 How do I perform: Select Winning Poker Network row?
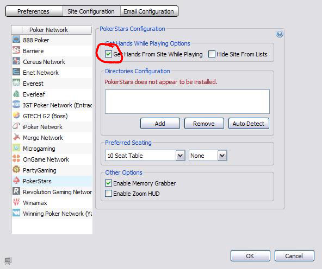point(52,214)
